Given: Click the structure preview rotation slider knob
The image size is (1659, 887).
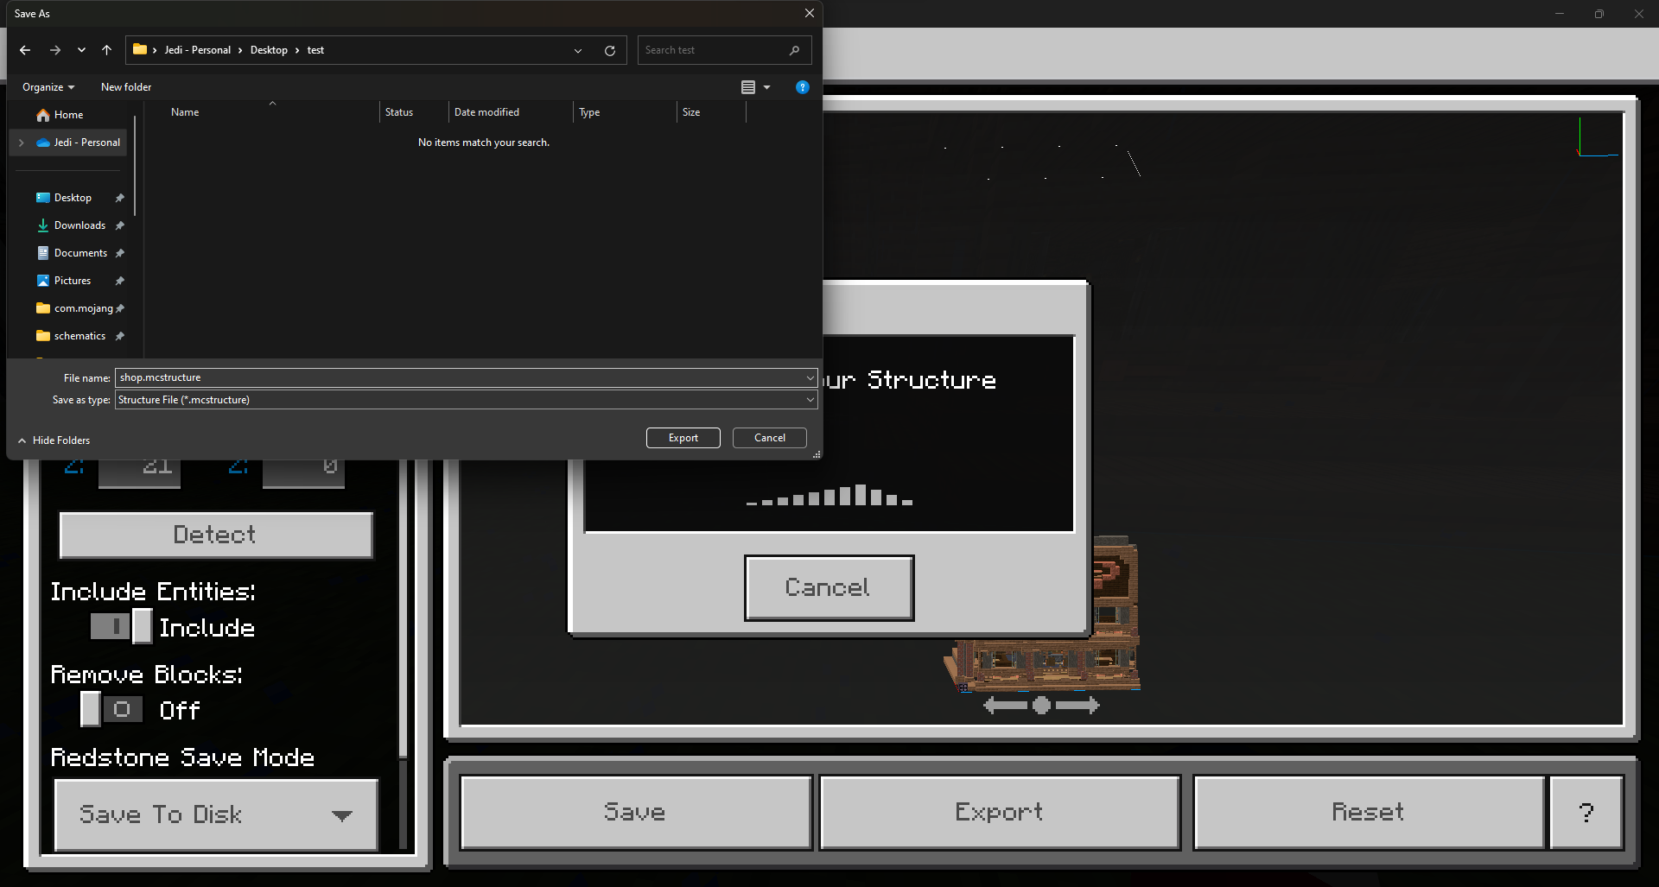Looking at the screenshot, I should [x=1042, y=706].
